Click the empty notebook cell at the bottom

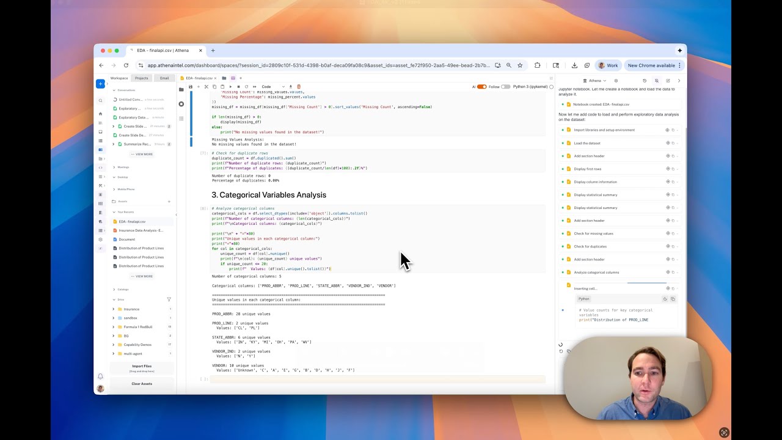(x=378, y=380)
